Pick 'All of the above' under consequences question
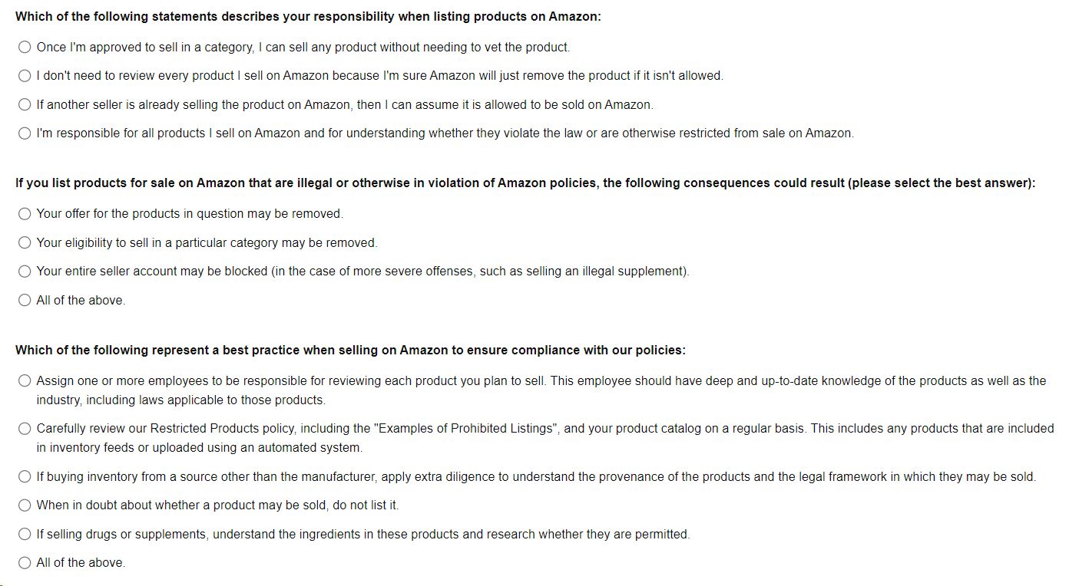 pos(25,301)
